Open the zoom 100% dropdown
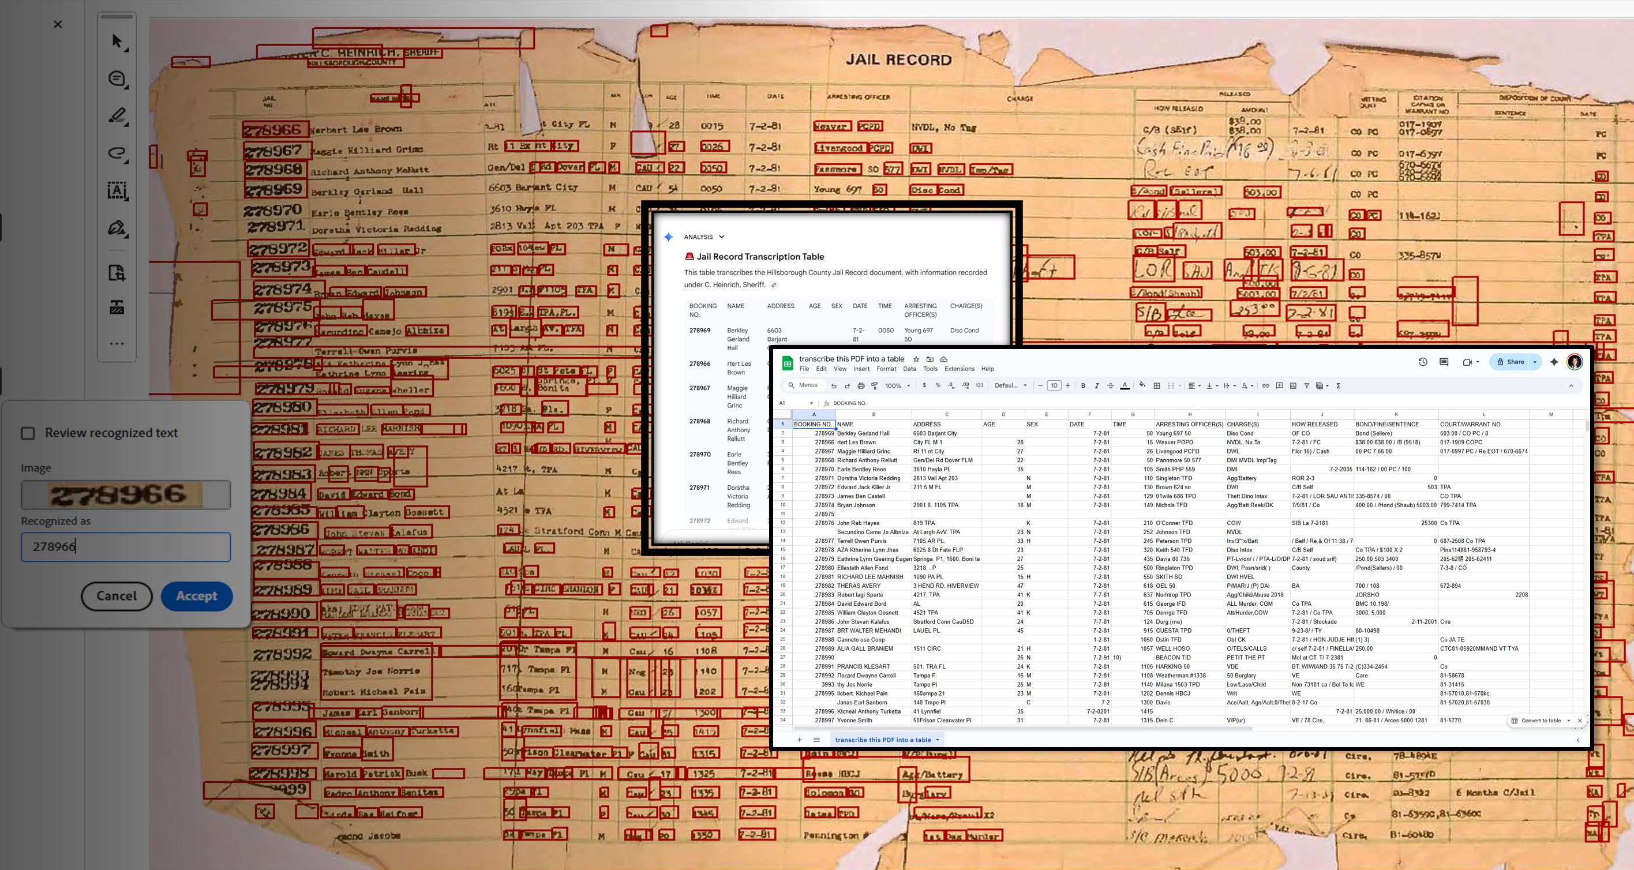The image size is (1634, 870). (x=897, y=385)
